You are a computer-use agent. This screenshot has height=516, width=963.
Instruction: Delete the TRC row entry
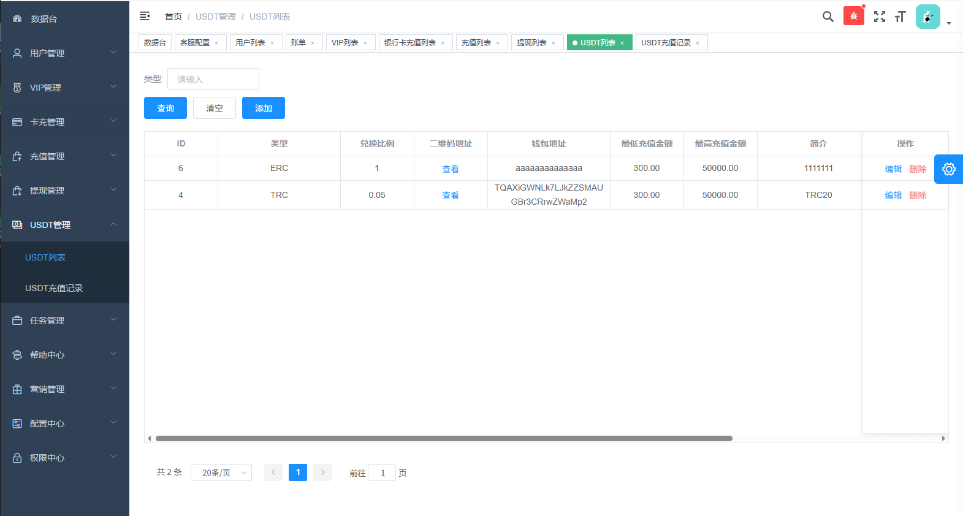click(918, 195)
